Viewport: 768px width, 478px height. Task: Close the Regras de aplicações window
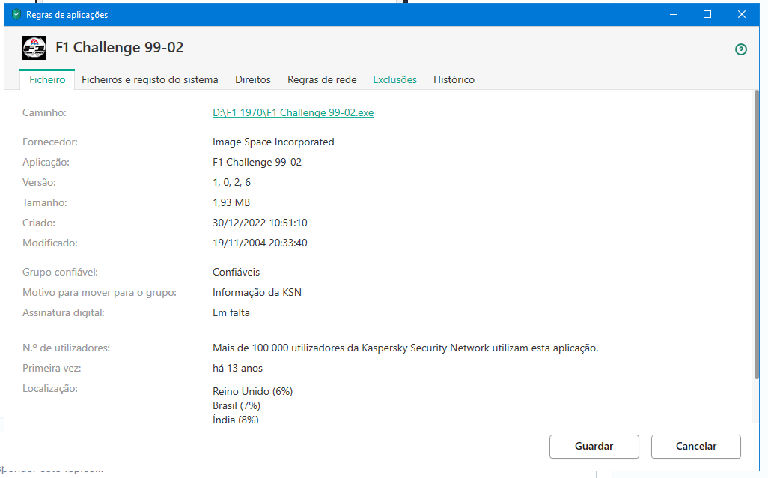(742, 15)
